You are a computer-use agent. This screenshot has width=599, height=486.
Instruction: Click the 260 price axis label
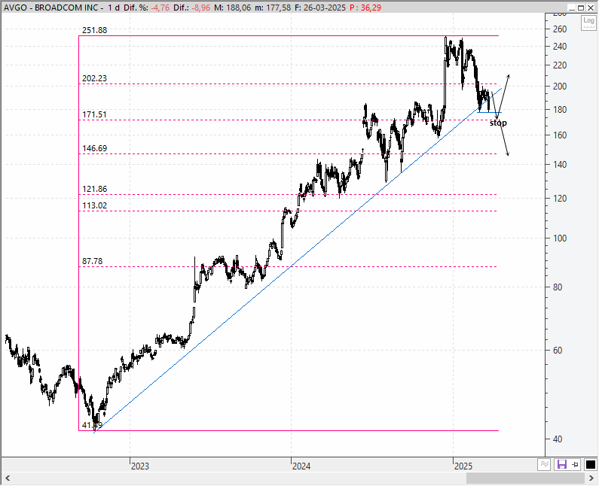coord(560,29)
